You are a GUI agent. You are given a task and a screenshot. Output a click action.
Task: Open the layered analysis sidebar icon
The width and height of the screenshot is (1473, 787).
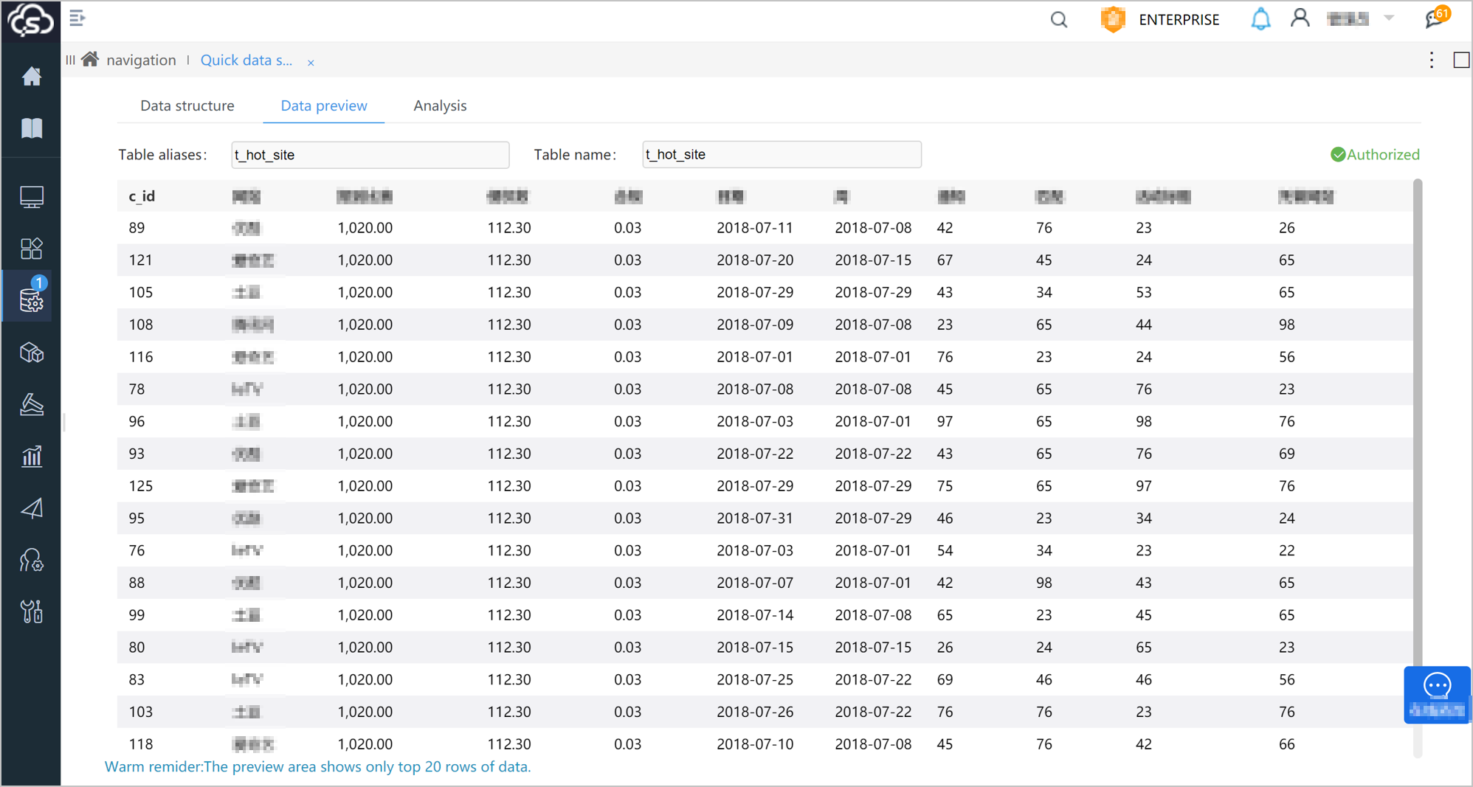31,404
